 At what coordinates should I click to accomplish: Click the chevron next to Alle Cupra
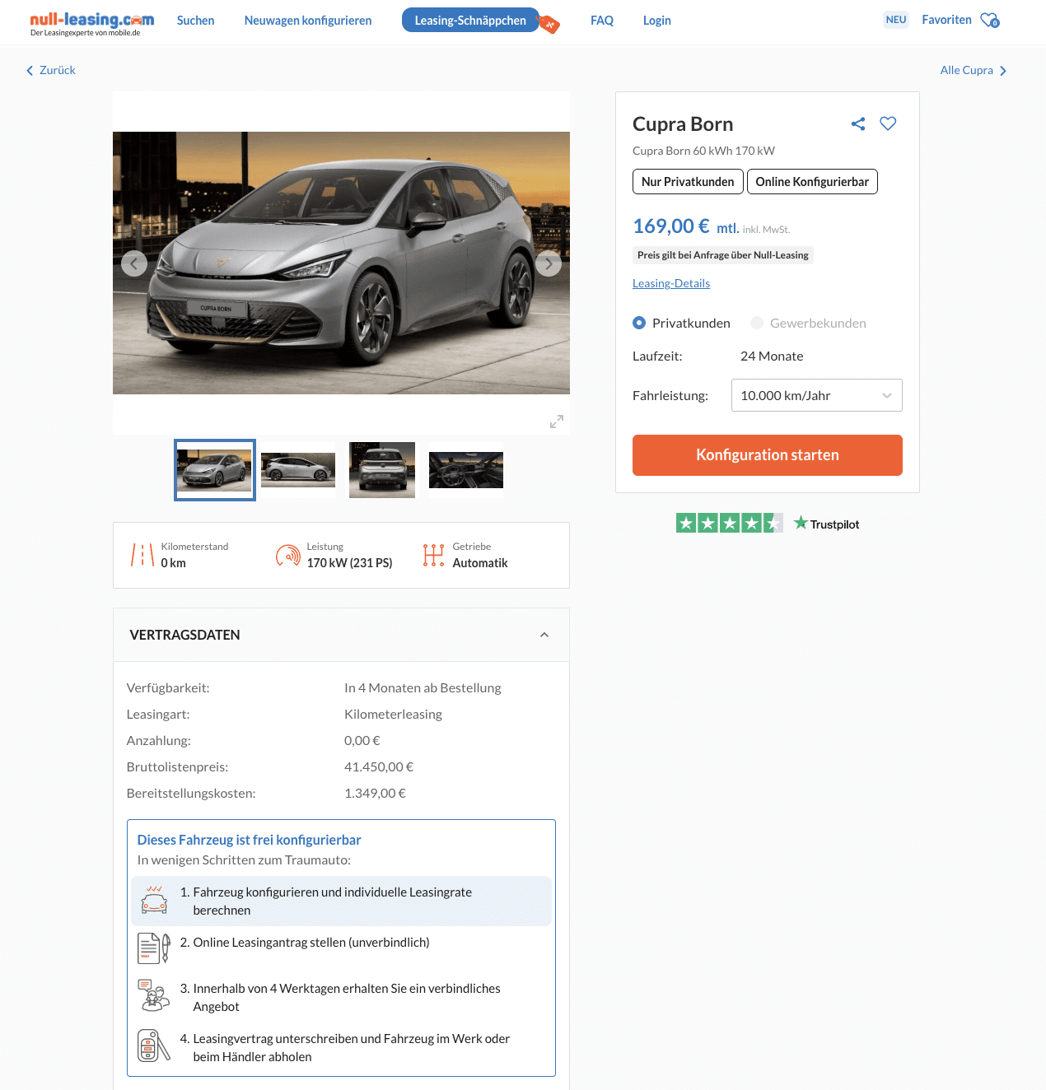pos(1003,71)
